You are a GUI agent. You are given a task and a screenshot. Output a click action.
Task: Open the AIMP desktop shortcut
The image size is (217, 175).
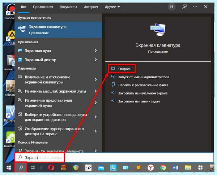(10, 38)
